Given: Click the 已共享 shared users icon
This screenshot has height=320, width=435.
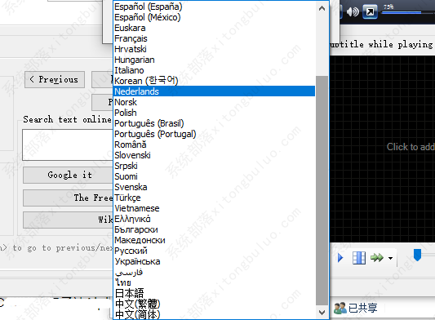Looking at the screenshot, I should [x=340, y=308].
